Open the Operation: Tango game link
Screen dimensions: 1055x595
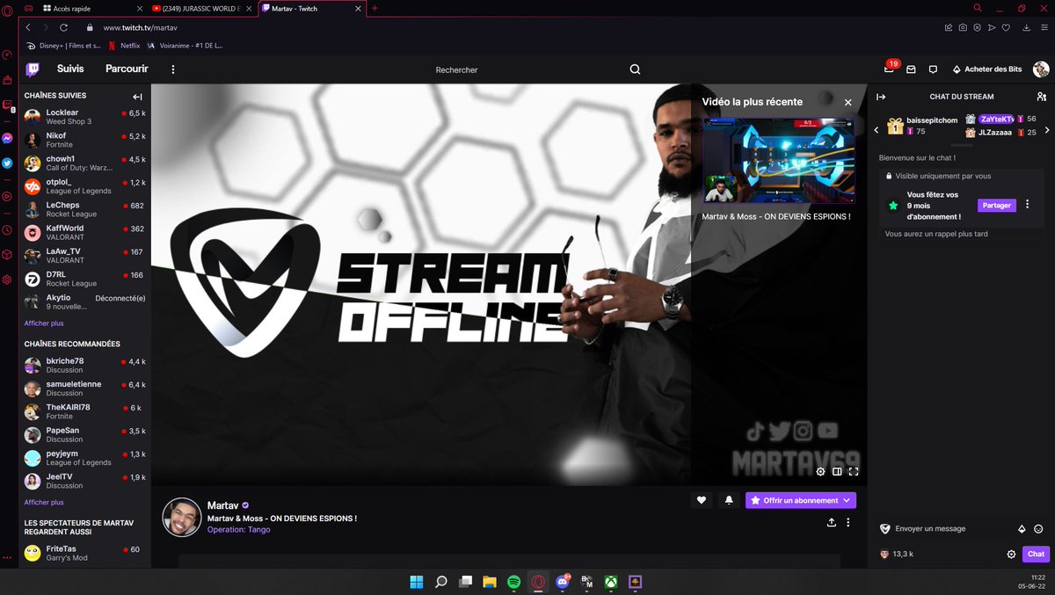[239, 530]
